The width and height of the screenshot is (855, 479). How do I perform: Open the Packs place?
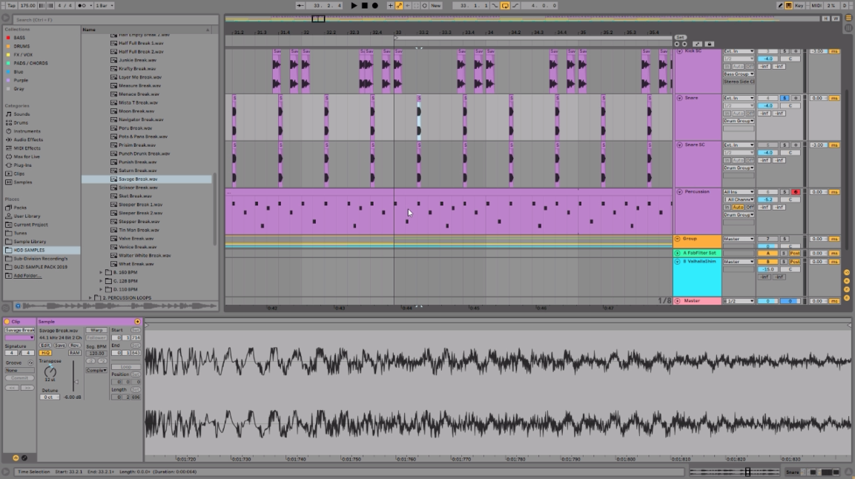click(x=19, y=208)
